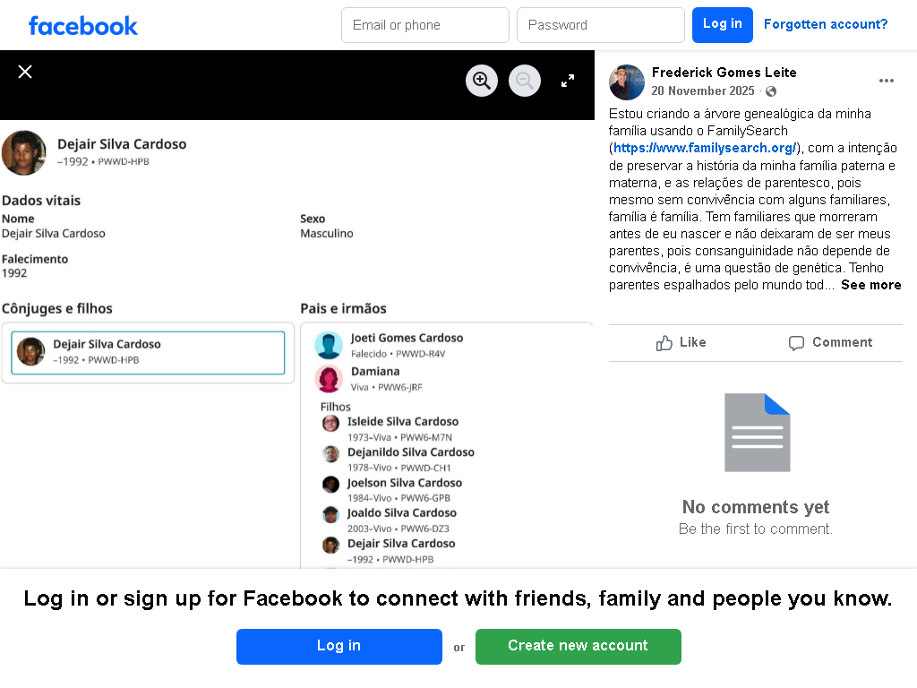Screen dimensions: 917x688
Task: Click Dejair Silva Cardoso's header portrait
Action: pyautogui.click(x=24, y=152)
